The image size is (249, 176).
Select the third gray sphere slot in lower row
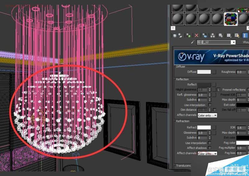(x=204, y=19)
